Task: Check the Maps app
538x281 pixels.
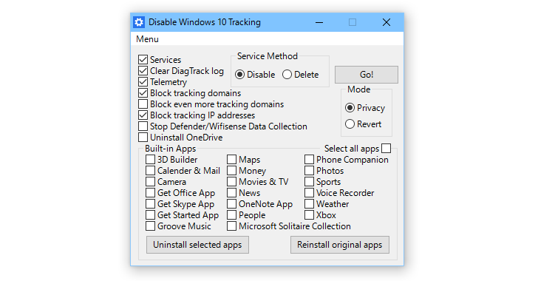Action: coord(231,160)
